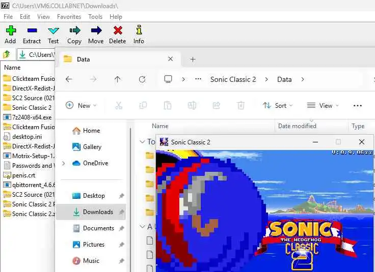Click the Extract icon in 7-Zip
The height and width of the screenshot is (272, 375).
(x=32, y=31)
